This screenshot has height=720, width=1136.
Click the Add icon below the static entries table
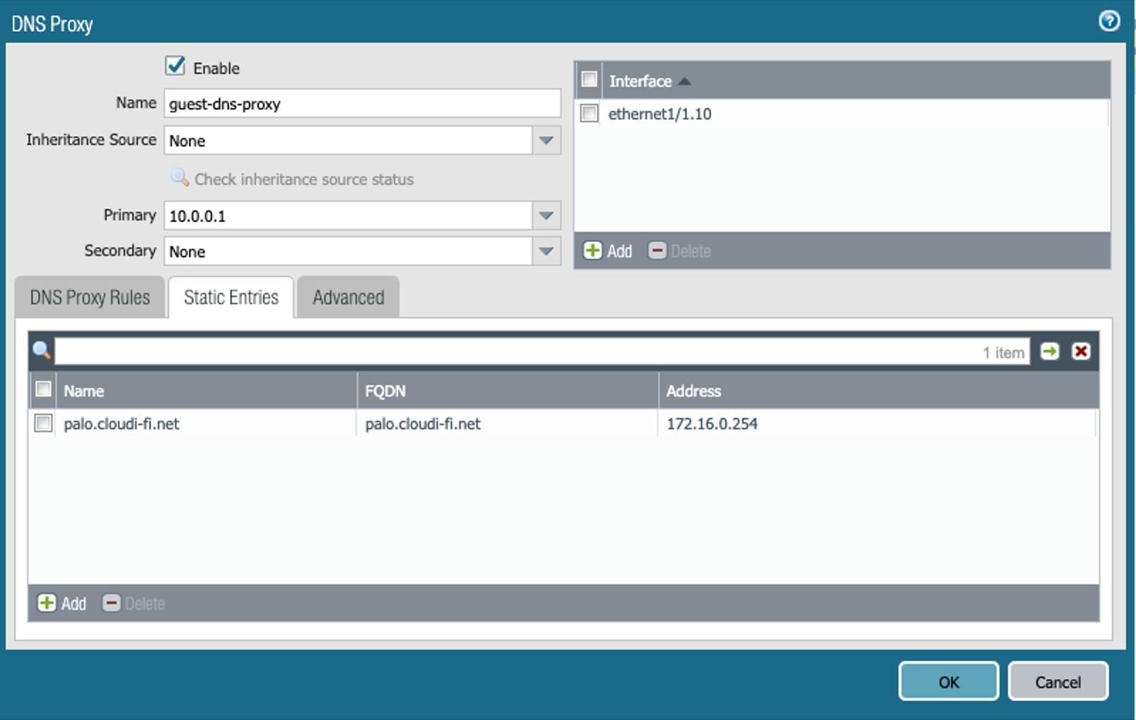47,604
